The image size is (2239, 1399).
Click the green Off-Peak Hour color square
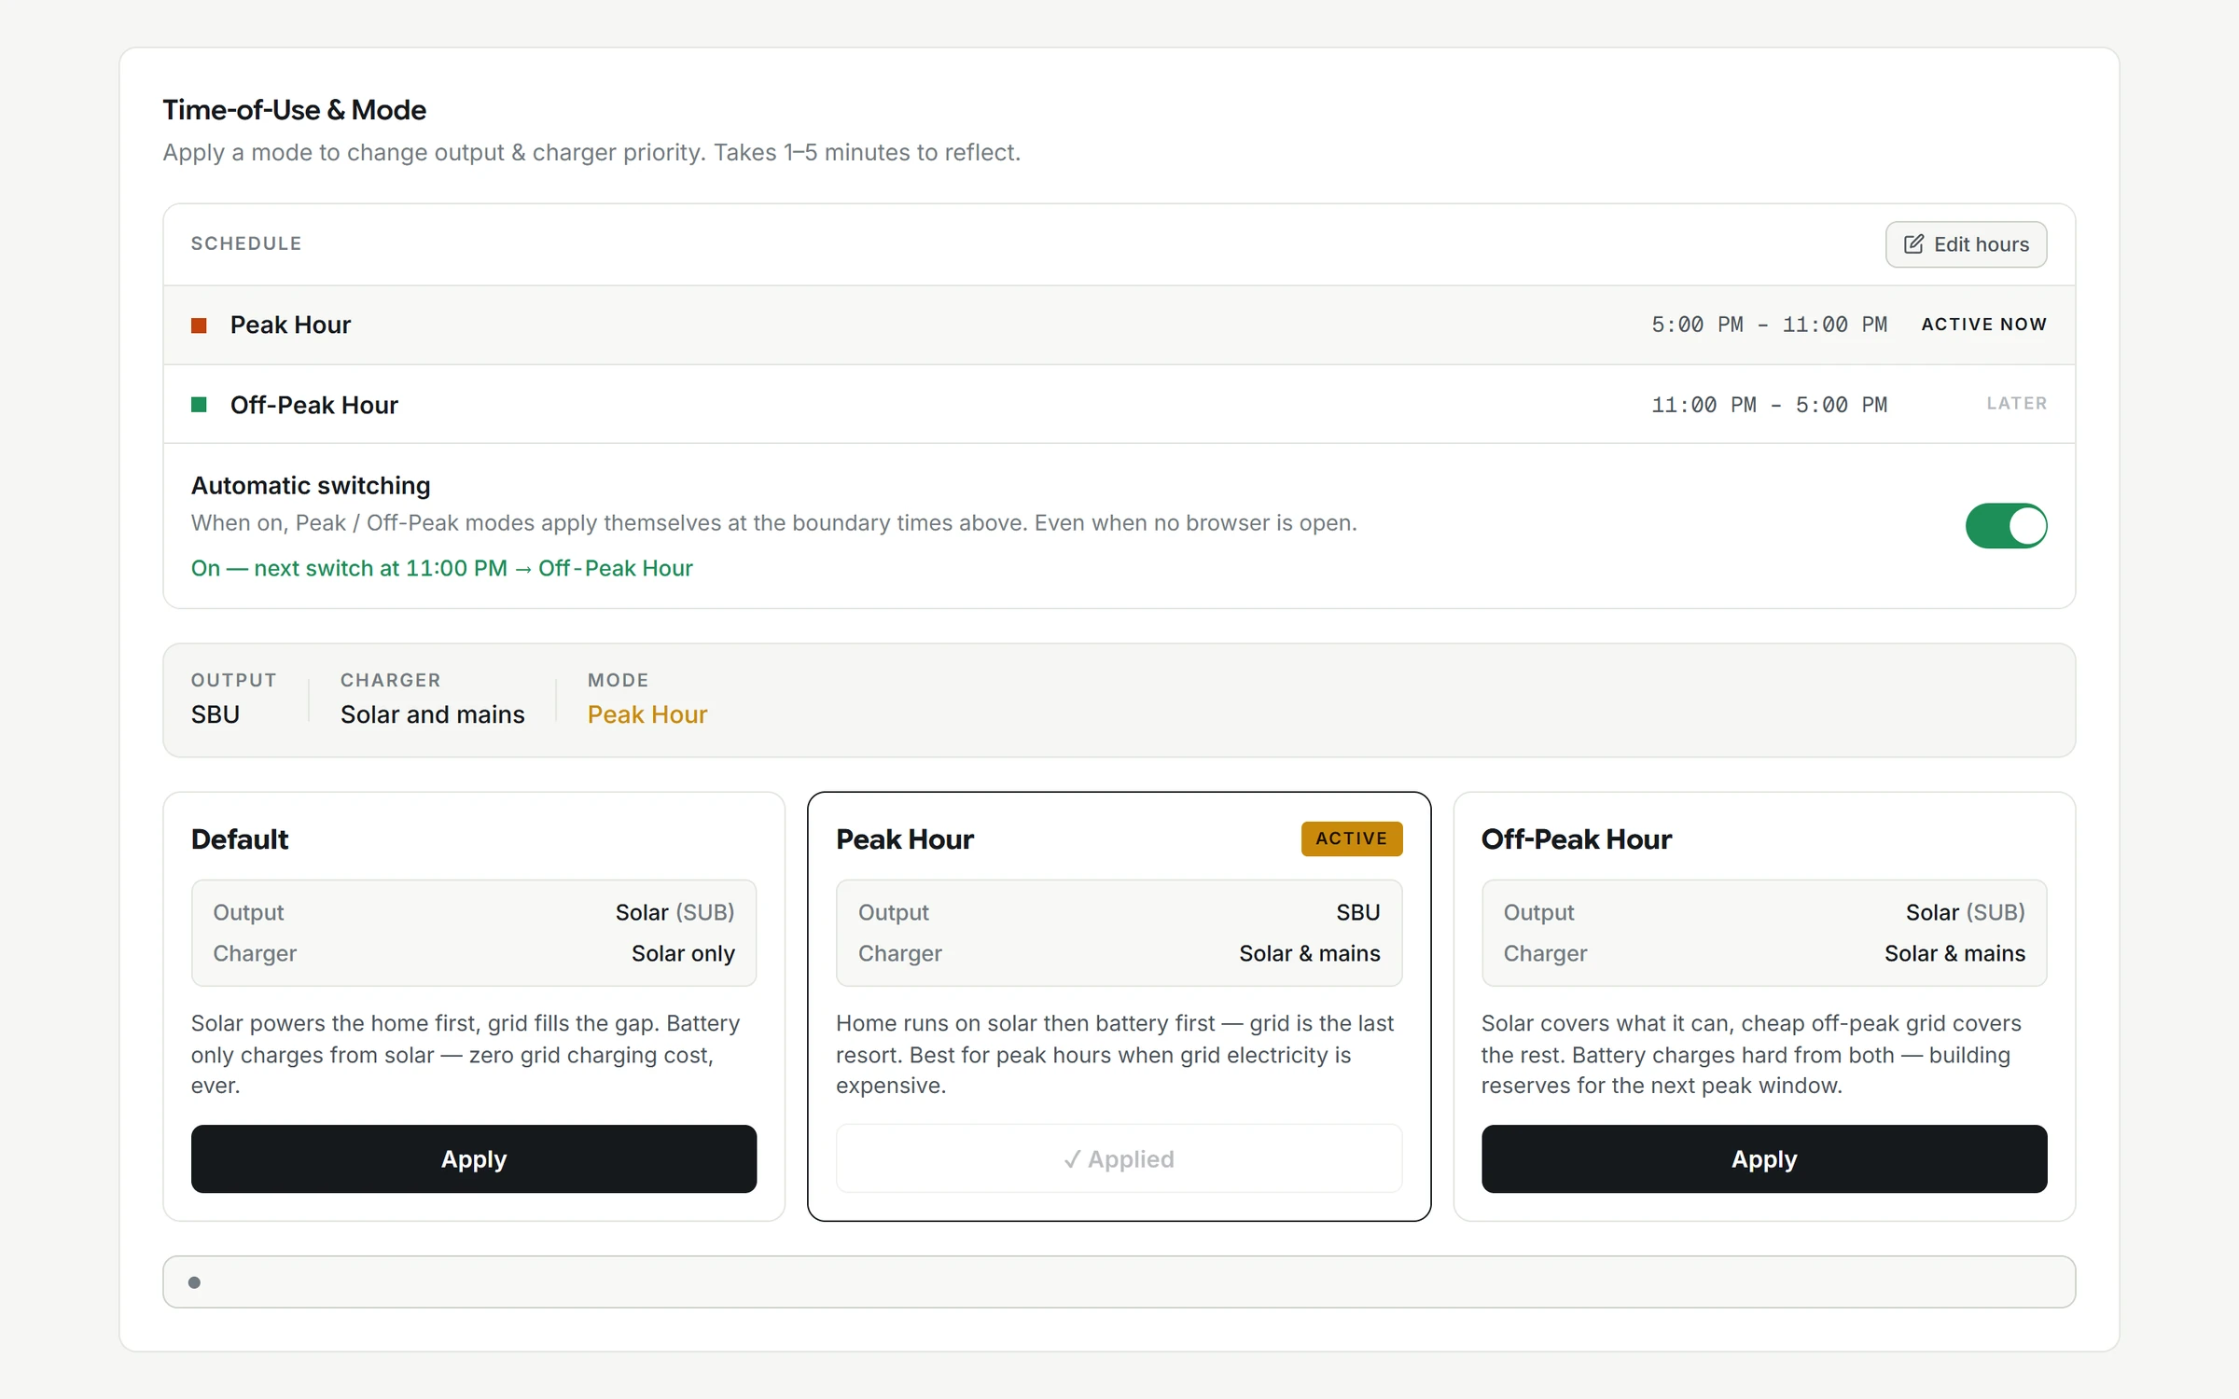point(199,404)
